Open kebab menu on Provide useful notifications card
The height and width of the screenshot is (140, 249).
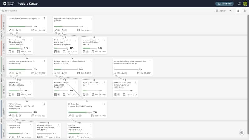tap(90, 61)
